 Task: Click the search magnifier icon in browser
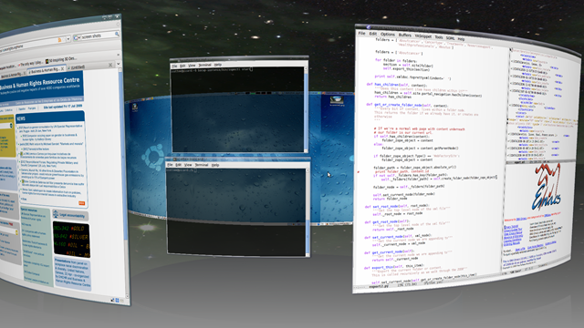pos(117,34)
